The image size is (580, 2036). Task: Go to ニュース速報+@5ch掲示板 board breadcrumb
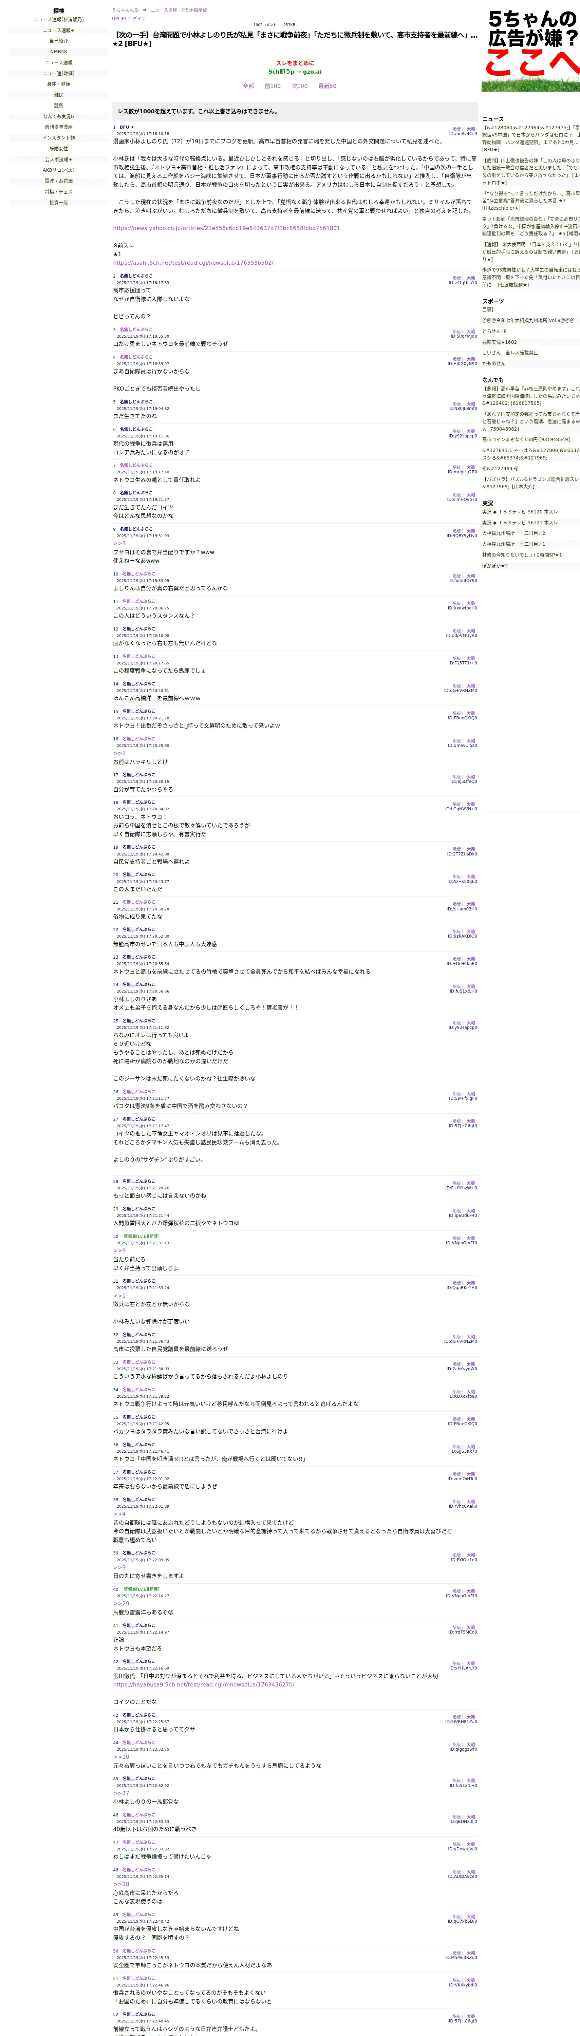click(179, 10)
